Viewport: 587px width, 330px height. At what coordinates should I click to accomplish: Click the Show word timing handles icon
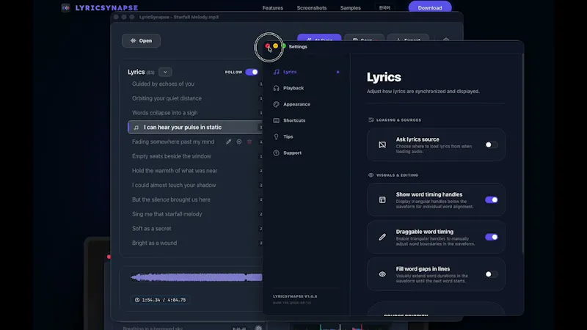tap(382, 199)
